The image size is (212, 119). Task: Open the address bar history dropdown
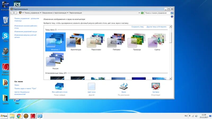point(139,13)
